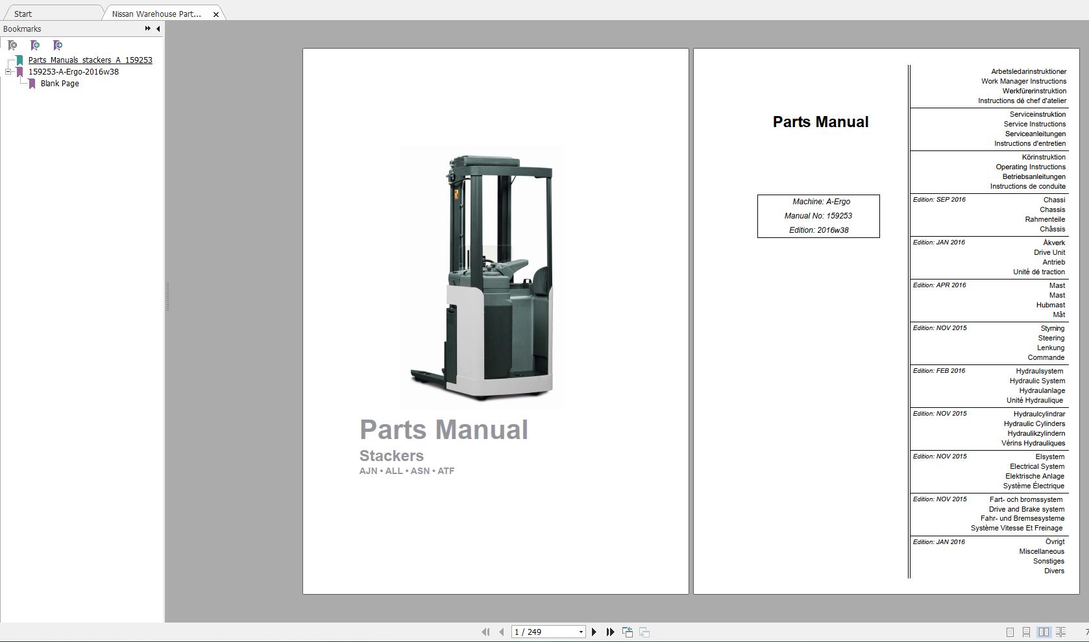
Task: Open the Parts_Manuals_stackers_A_159253 bookmark
Action: coord(90,60)
